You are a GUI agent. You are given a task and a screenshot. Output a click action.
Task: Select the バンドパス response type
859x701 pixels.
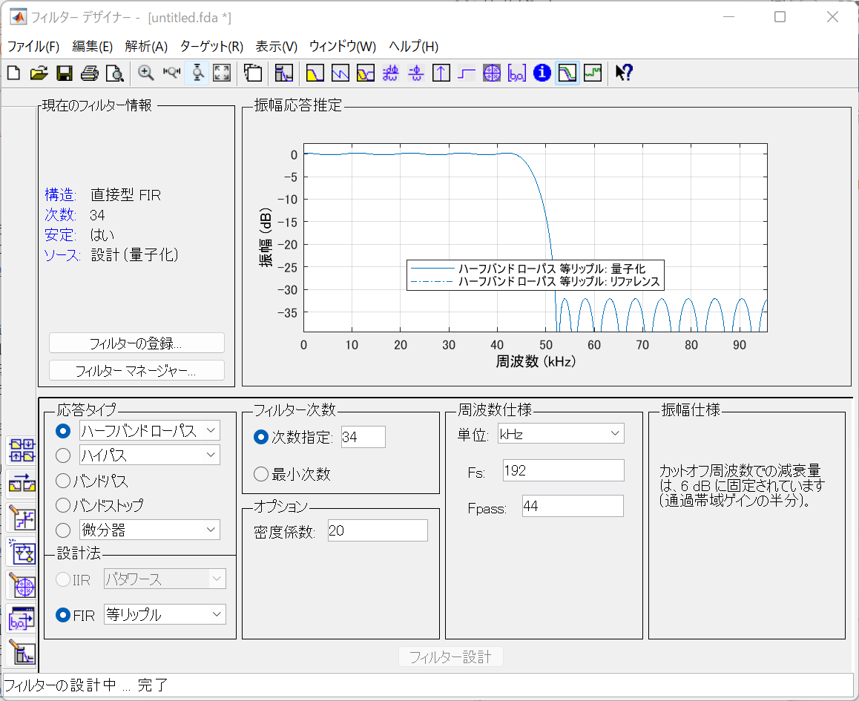64,481
